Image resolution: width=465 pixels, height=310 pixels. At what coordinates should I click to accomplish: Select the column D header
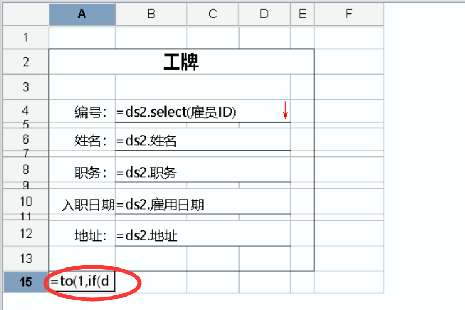[x=264, y=15]
